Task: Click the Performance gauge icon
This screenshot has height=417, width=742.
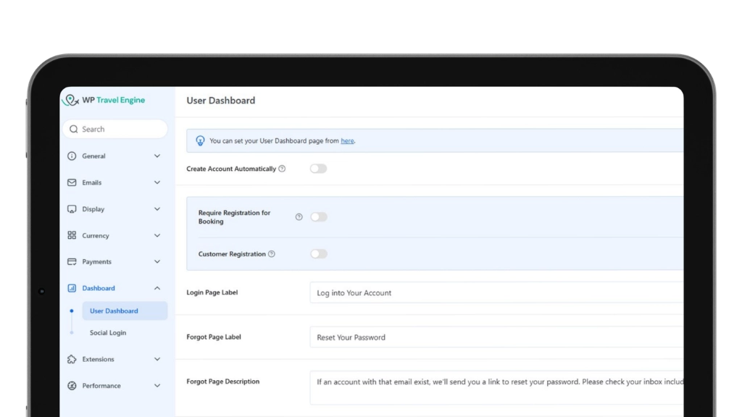Action: tap(72, 386)
